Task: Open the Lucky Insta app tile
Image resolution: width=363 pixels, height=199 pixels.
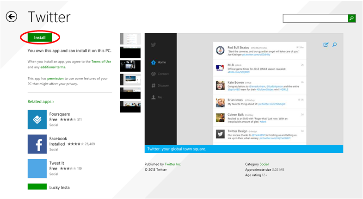Action: pos(37,187)
